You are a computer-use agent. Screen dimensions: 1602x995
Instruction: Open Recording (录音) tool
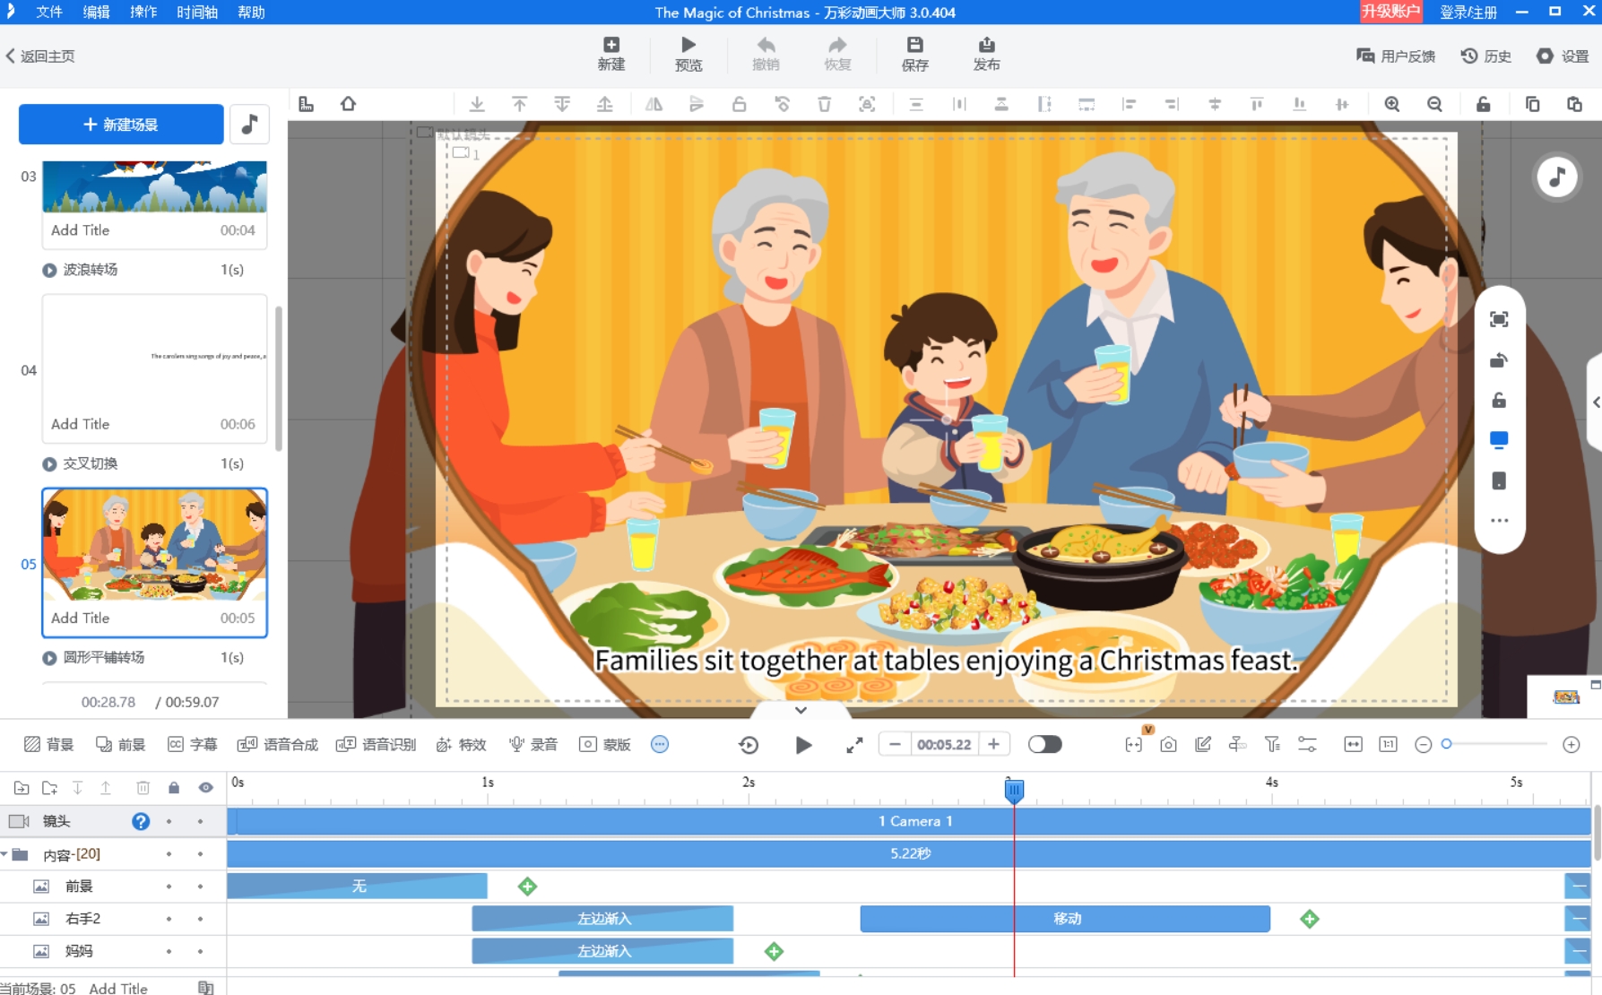pos(533,744)
